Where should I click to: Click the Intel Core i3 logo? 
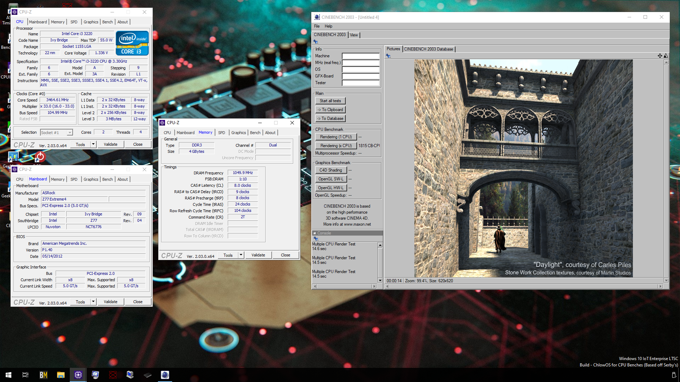pyautogui.click(x=132, y=43)
